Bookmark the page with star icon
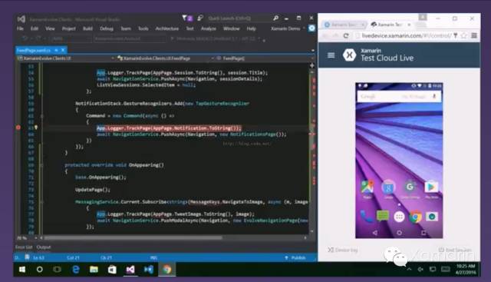Screen dimensions: 491x282 464,36
